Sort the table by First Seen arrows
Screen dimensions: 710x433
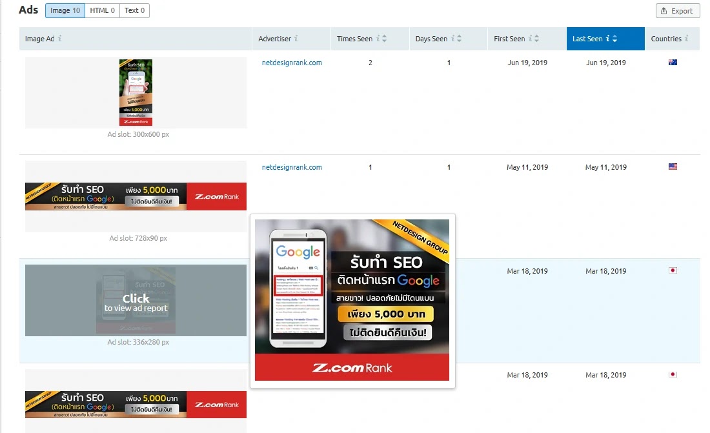(x=536, y=39)
